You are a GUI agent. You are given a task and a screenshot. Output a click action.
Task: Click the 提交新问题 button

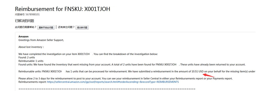[82, 27]
